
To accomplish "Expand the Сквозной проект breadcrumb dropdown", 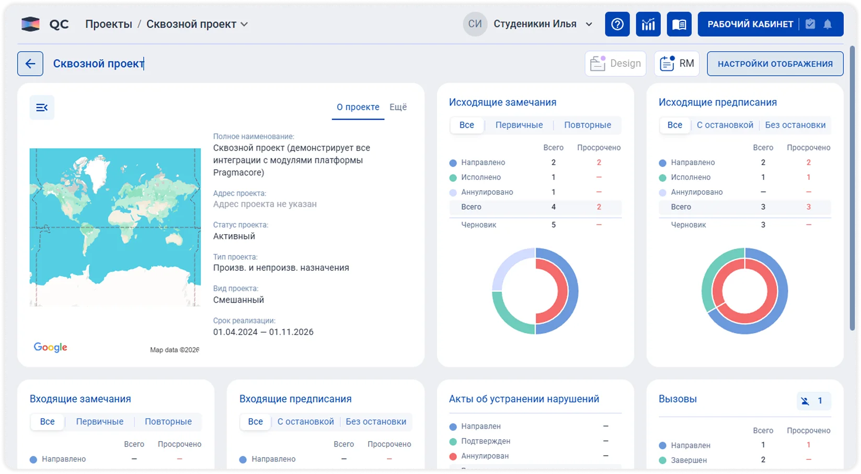I will click(244, 25).
